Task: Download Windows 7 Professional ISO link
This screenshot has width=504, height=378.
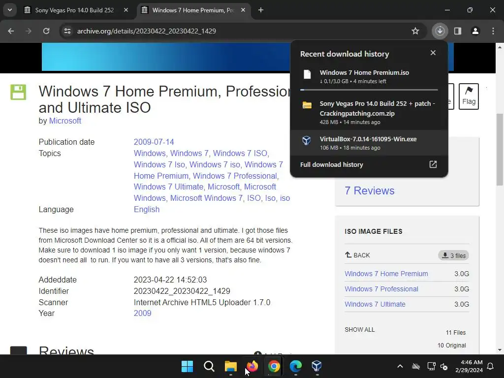Action: 381,289
